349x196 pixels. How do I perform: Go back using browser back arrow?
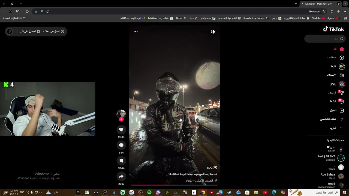[x=345, y=11]
